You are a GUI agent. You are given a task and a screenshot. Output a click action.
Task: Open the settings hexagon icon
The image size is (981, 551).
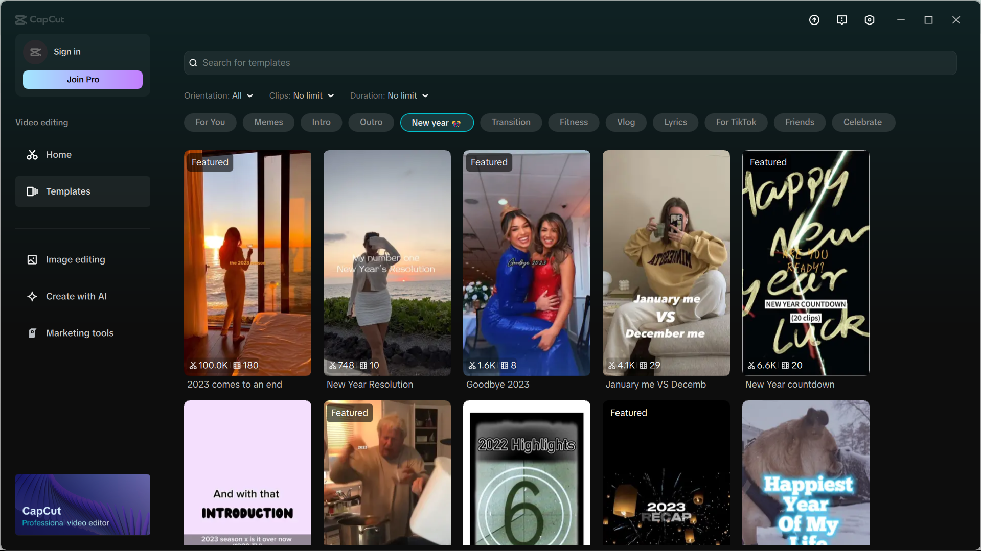tap(870, 20)
